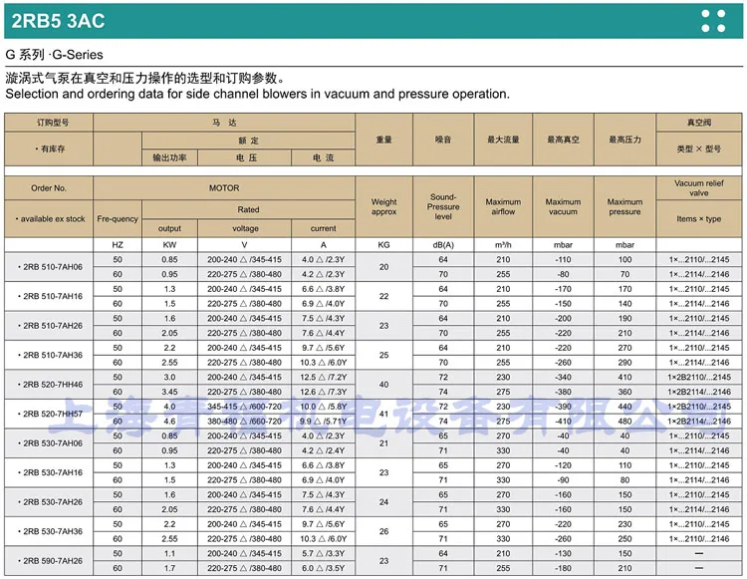747x579 pixels.
Task: Click current value '6.0 △/3.5Y'
Action: tap(323, 568)
